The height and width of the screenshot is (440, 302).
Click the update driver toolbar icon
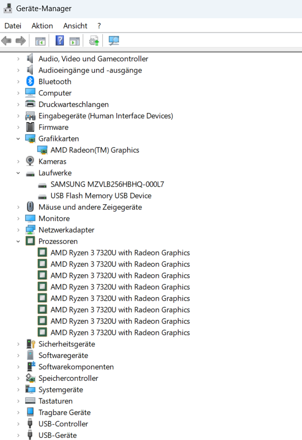[x=94, y=41]
